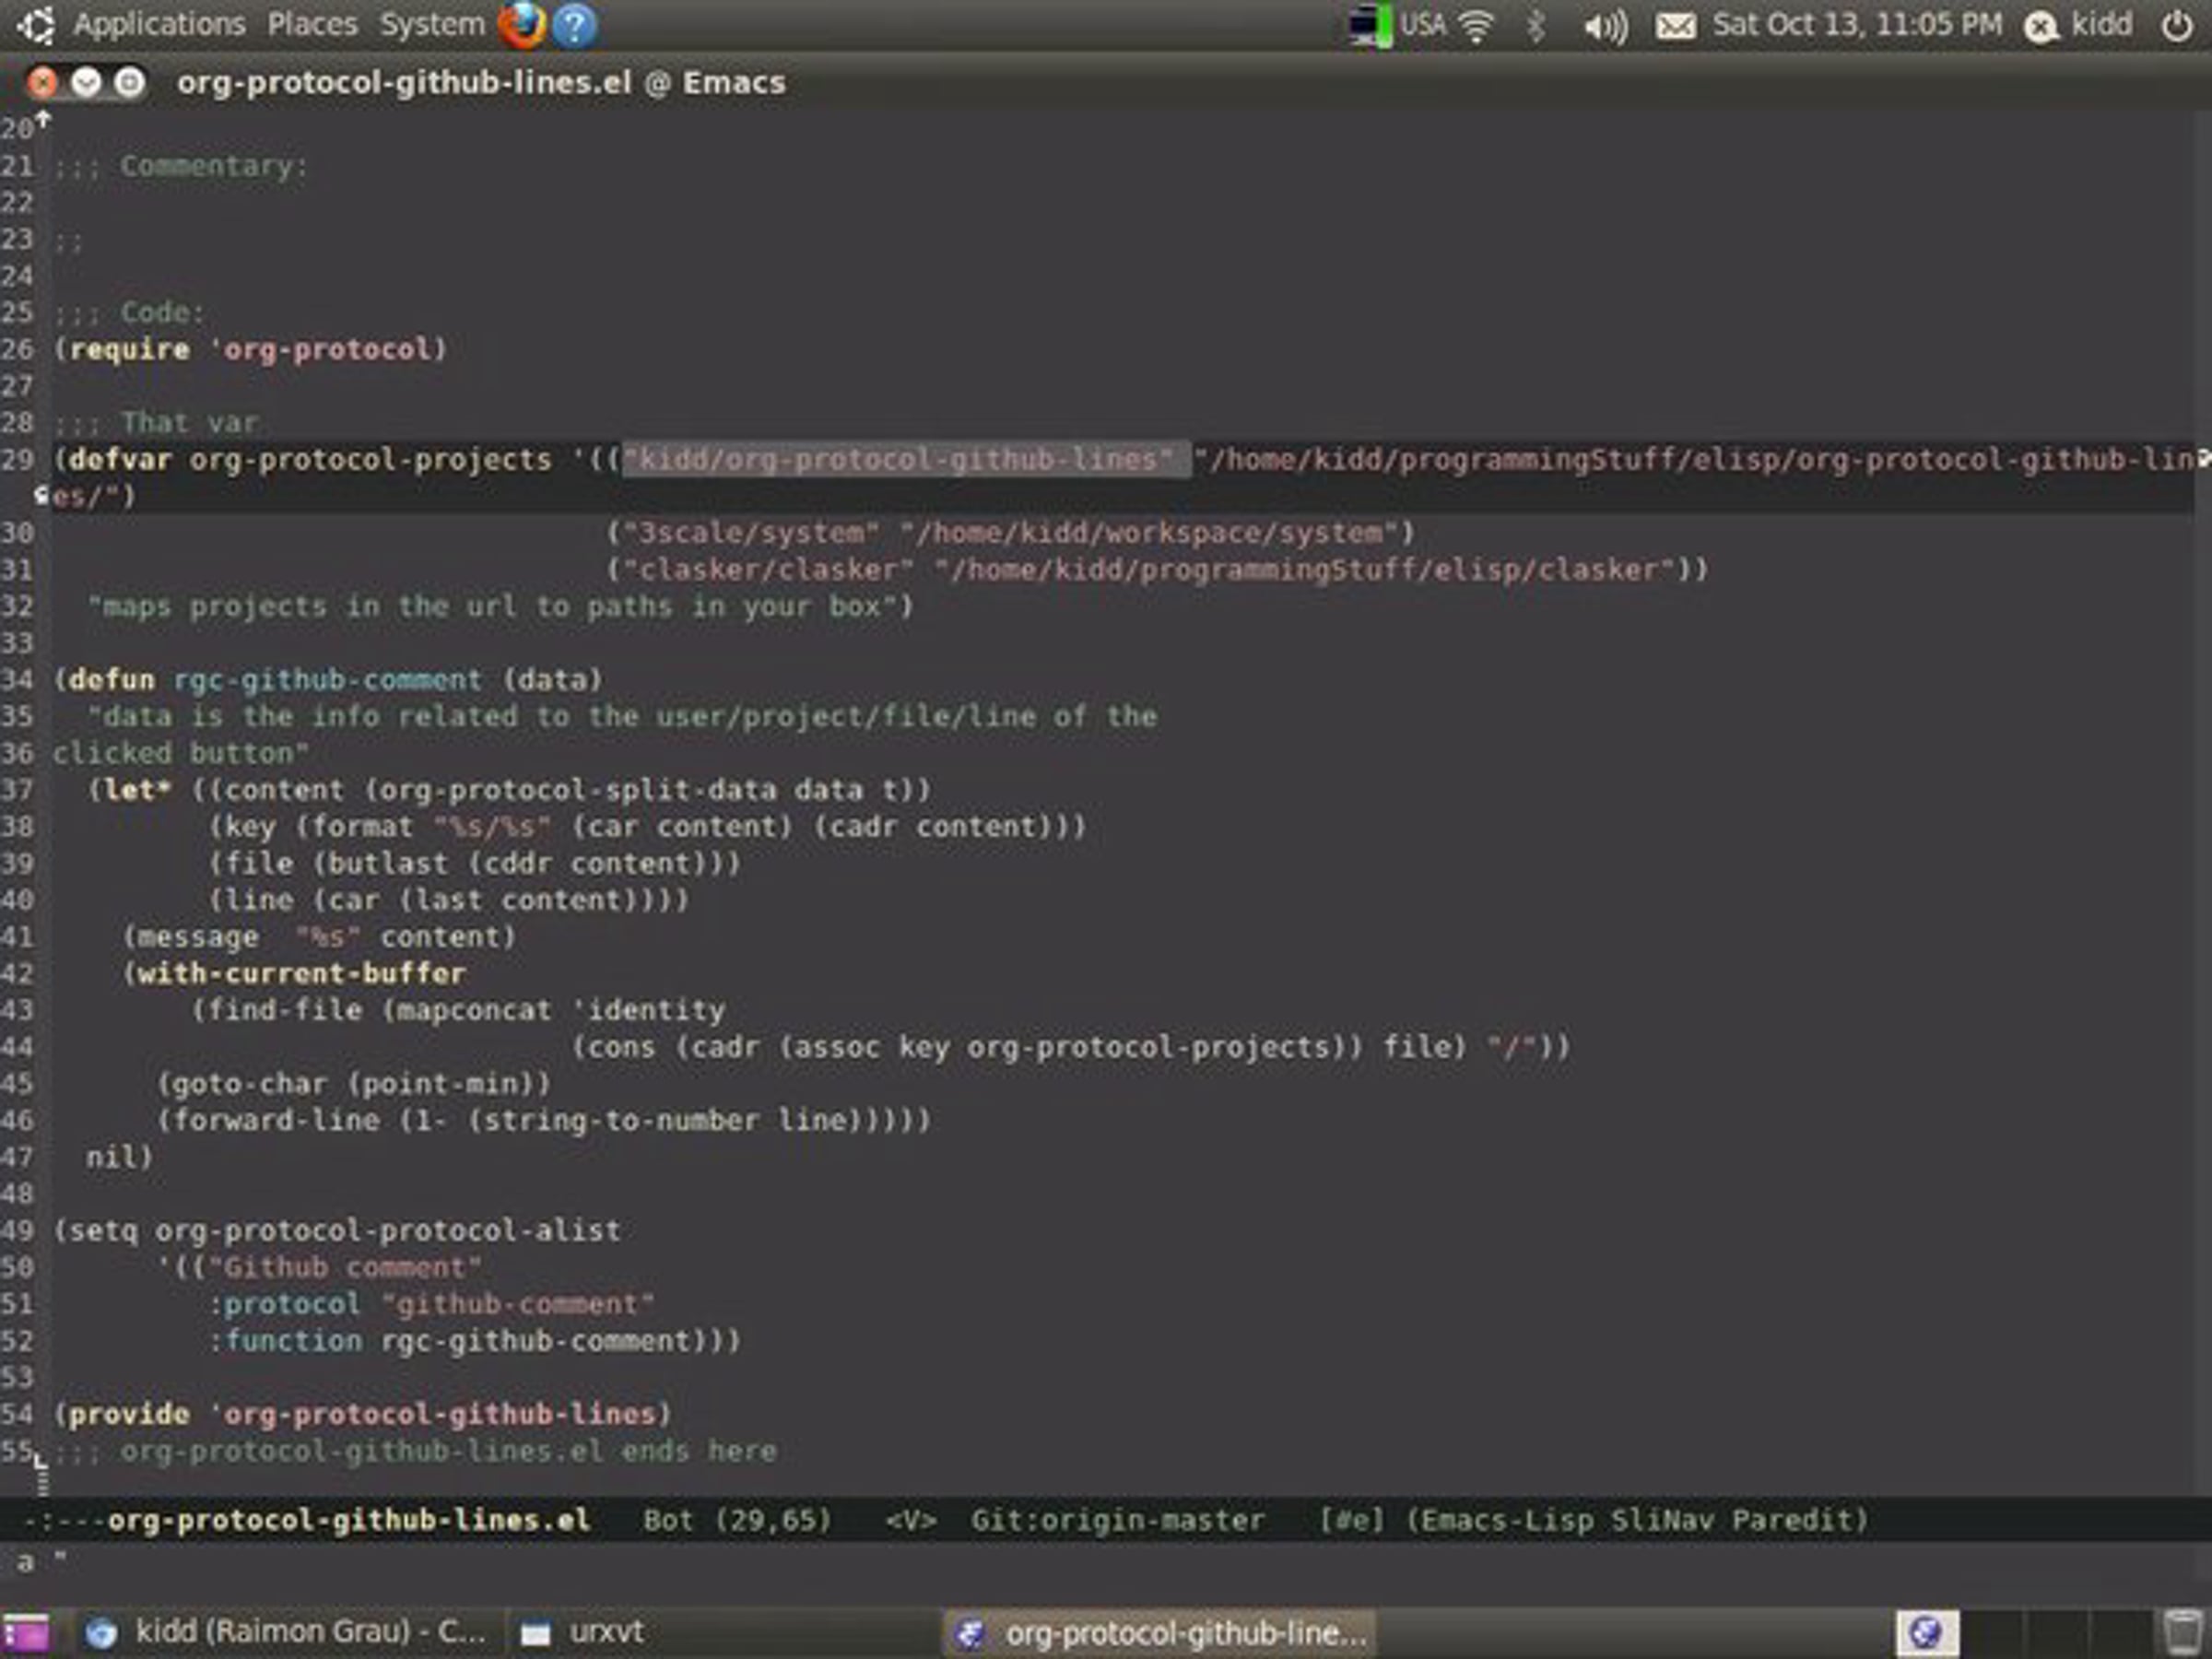Select the org-protocol-github-line... taskbar entry
Screen dimensions: 2212x1659
pos(1160,1632)
